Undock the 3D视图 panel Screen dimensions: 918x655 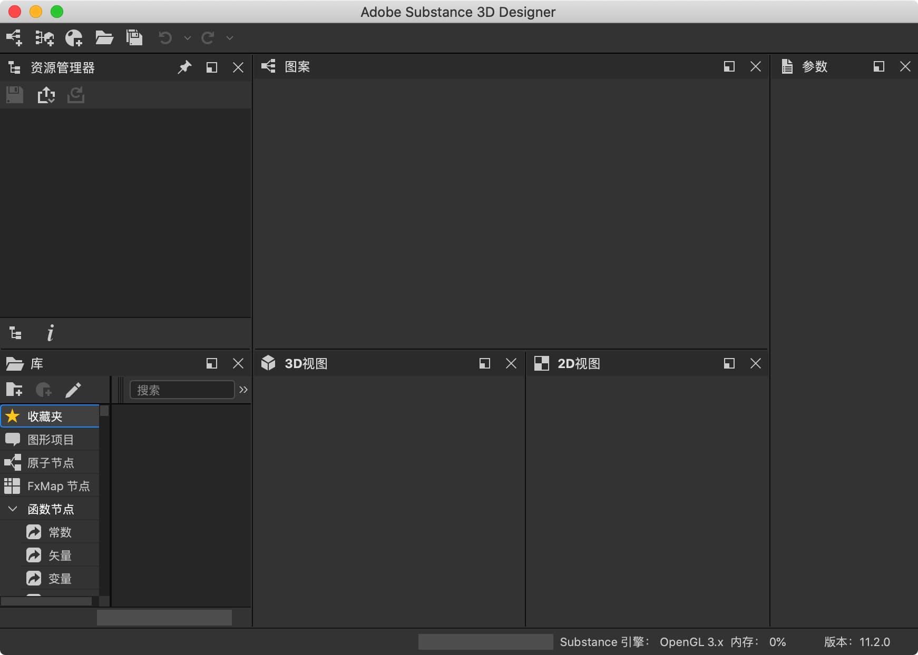(x=484, y=363)
